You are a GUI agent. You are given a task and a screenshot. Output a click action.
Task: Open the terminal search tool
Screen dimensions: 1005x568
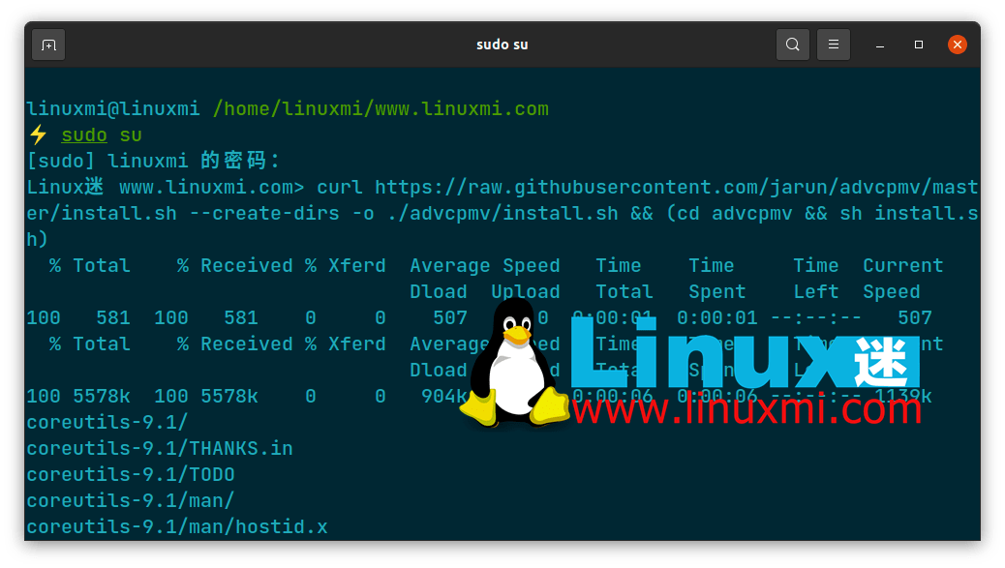pyautogui.click(x=792, y=45)
